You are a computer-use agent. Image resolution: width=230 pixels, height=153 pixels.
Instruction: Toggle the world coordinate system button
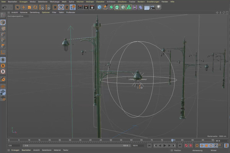coord(73,7)
